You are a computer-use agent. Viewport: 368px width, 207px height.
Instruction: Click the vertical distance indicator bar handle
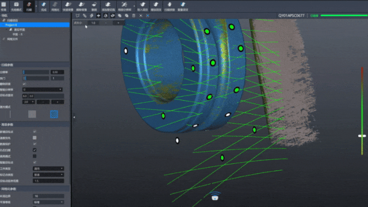pos(362,136)
